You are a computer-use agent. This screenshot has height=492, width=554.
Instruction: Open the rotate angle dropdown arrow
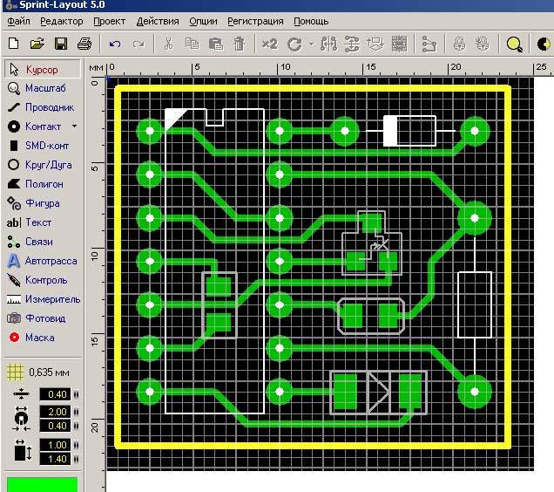coord(310,44)
